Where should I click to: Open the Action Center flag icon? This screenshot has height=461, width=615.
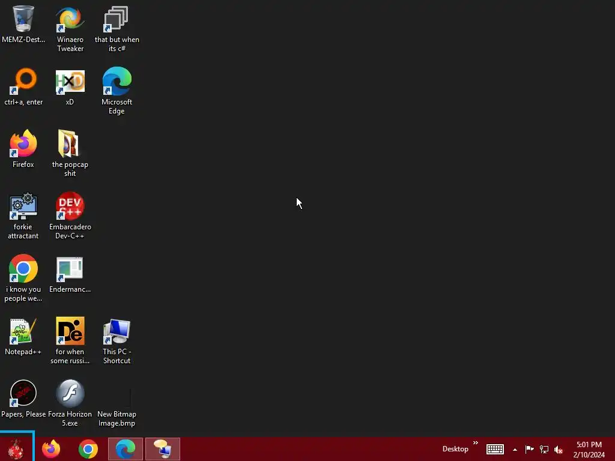[529, 449]
